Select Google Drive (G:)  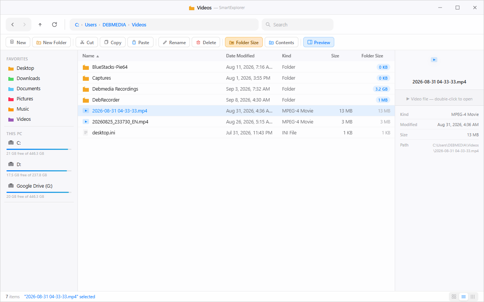coord(39,191)
